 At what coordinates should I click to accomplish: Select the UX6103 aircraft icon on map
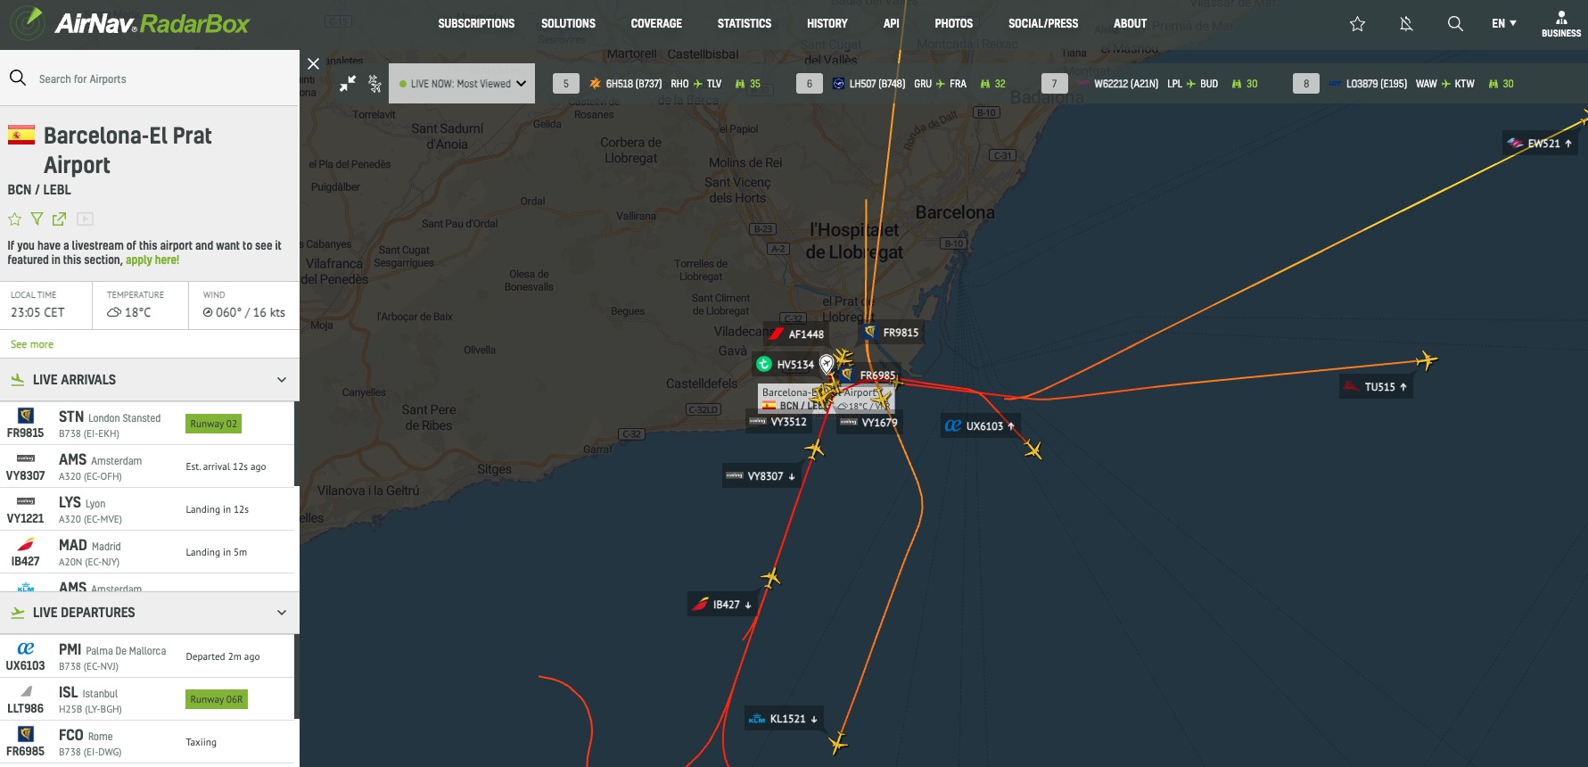click(x=1033, y=449)
